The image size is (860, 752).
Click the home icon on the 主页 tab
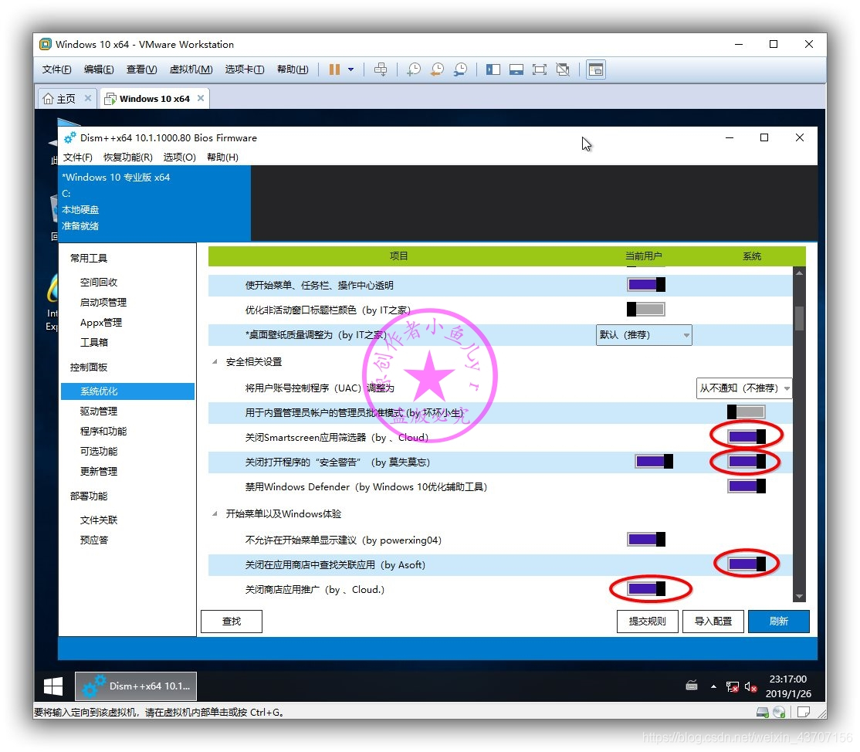(x=49, y=99)
